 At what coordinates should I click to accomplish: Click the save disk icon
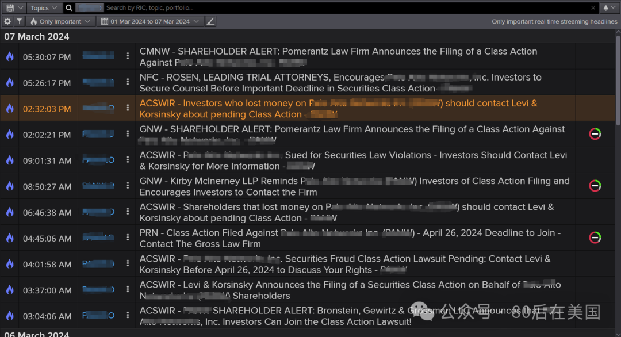10,7
